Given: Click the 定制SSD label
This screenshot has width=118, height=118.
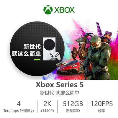Looking at the screenshot, I should (x=73, y=111).
